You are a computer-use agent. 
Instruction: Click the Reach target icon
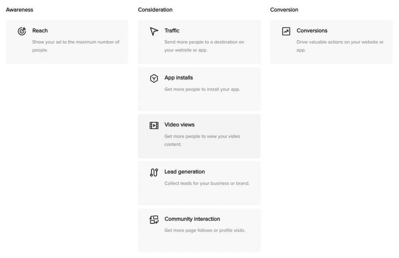point(22,31)
